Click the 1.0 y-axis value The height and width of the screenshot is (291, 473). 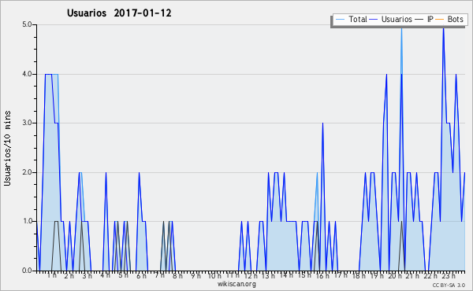pos(27,221)
